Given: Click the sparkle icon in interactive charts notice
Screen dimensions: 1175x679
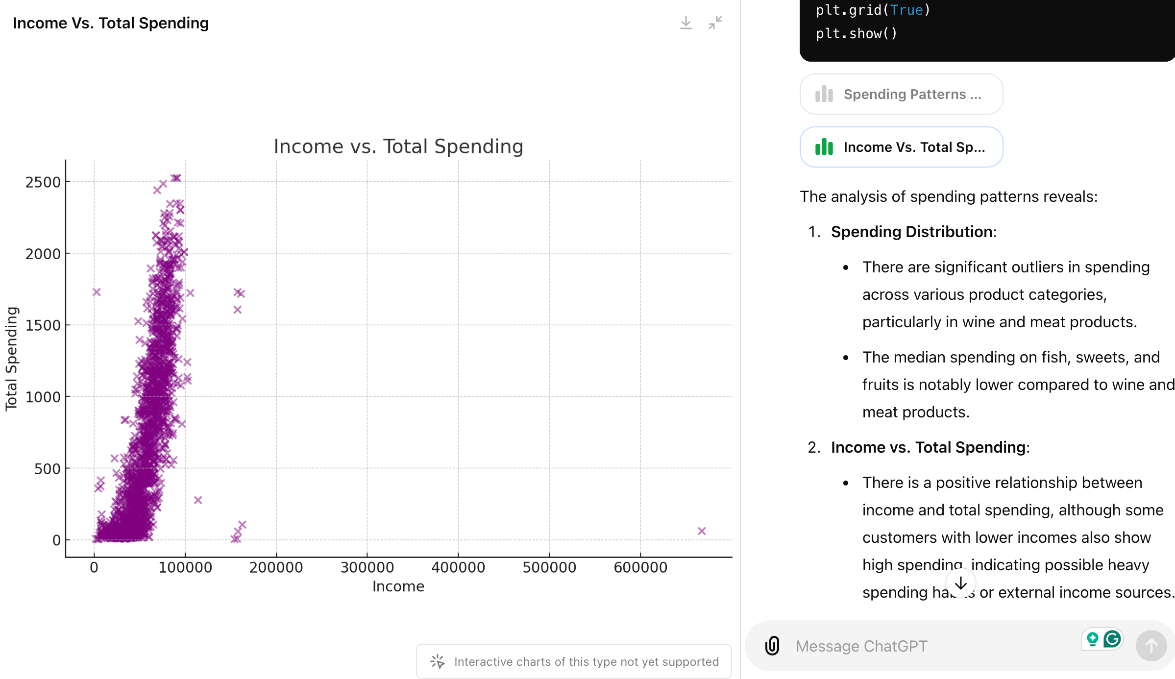Looking at the screenshot, I should coord(437,661).
